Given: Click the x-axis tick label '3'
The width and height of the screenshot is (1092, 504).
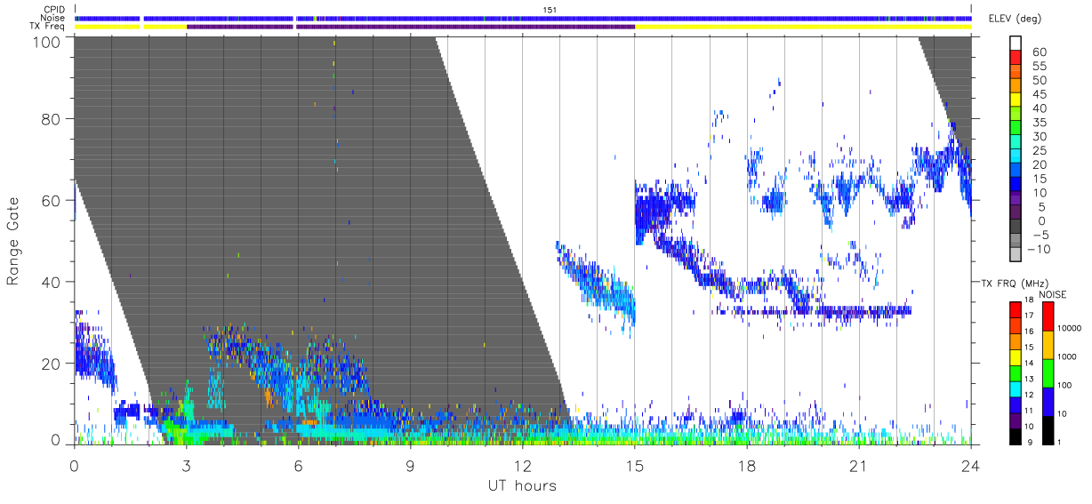Looking at the screenshot, I should [186, 466].
